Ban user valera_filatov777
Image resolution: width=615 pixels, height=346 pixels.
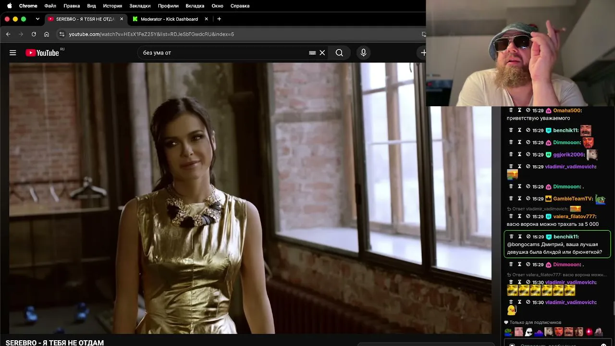[x=528, y=217]
